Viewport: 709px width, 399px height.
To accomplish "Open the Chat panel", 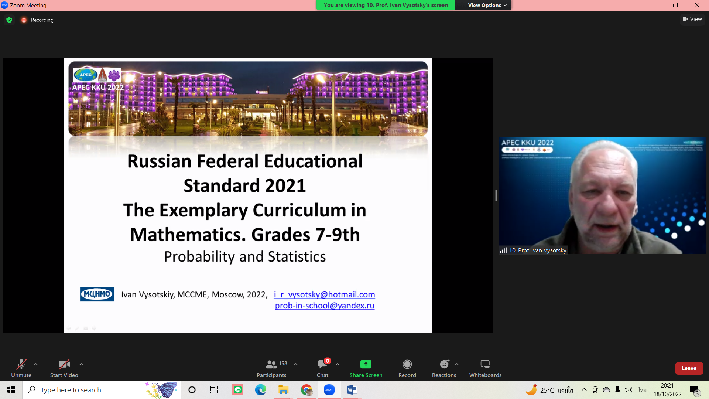I will pyautogui.click(x=322, y=368).
